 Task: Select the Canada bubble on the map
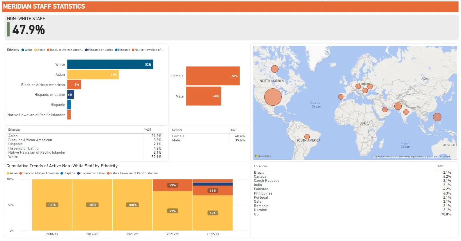click(274, 69)
